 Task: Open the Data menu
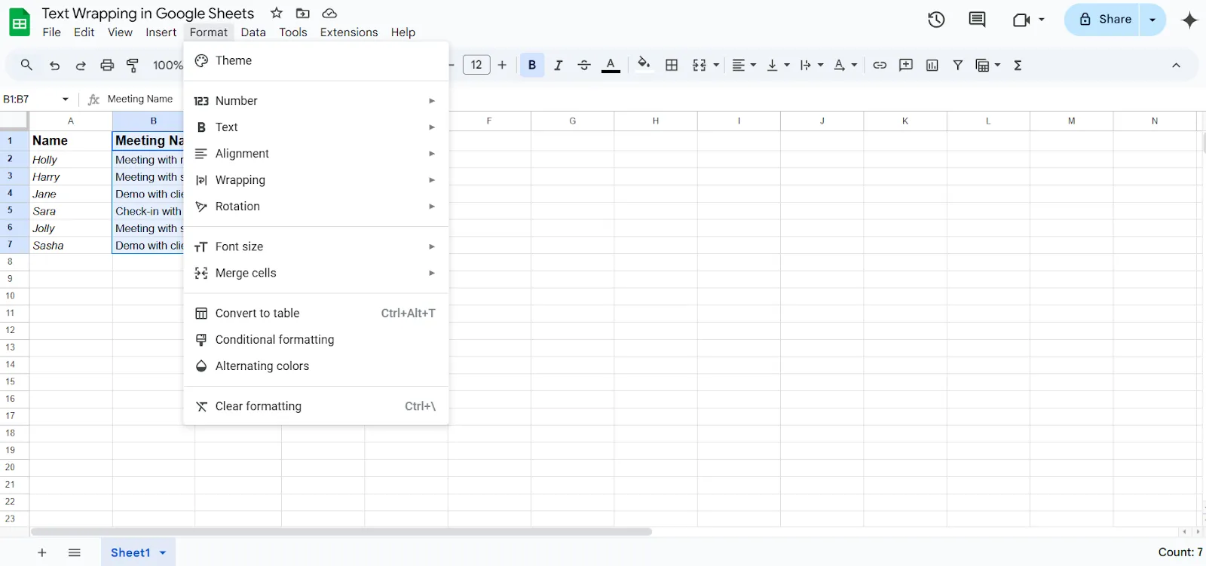coord(253,32)
